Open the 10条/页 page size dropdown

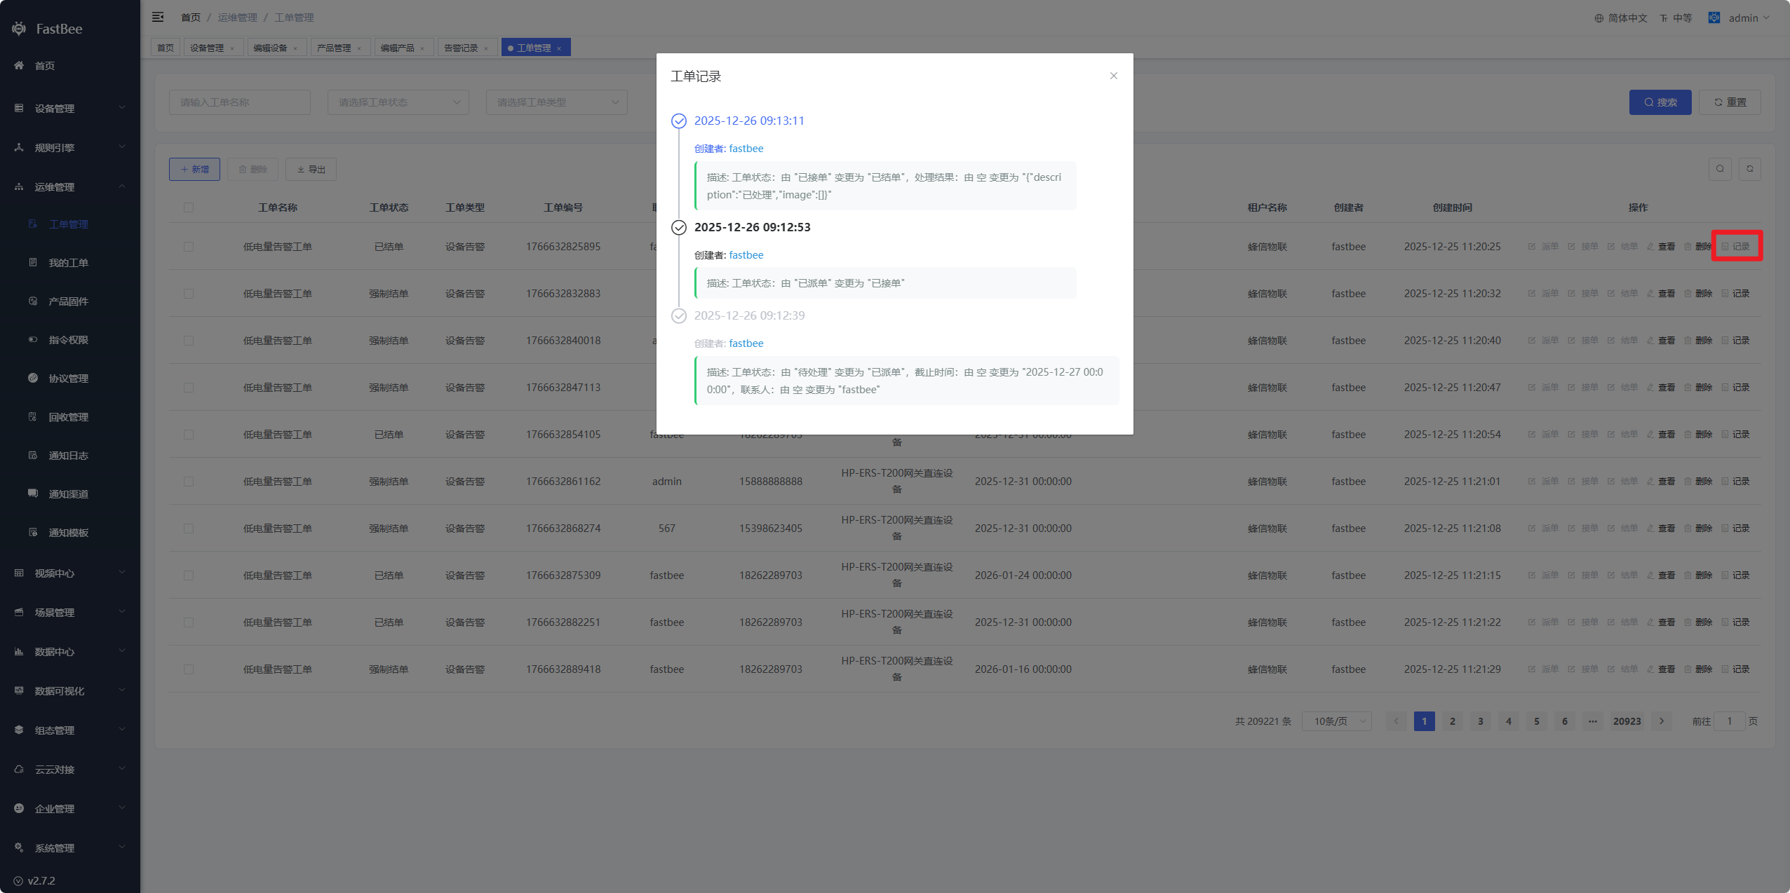(x=1336, y=721)
